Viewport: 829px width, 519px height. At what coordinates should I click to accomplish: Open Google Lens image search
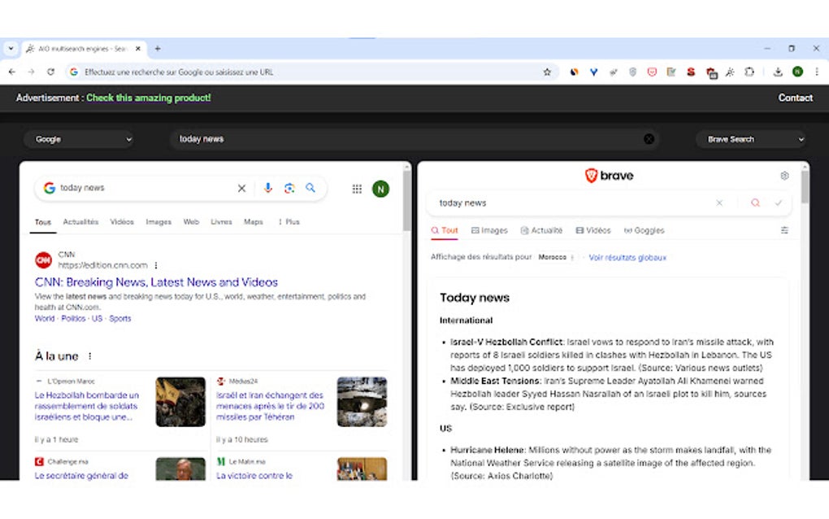pos(289,188)
